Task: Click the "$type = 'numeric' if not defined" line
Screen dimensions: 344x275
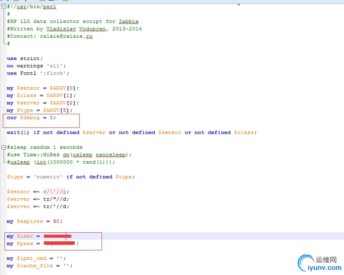Action: pyautogui.click(x=71, y=177)
